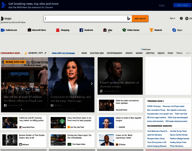Open Outlook.com shortcut icon

(x=3, y=30)
